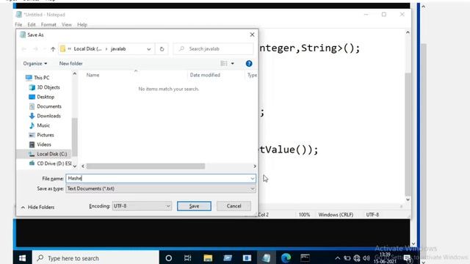This screenshot has height=264, width=470.
Task: Go up one folder level
Action: point(53,49)
